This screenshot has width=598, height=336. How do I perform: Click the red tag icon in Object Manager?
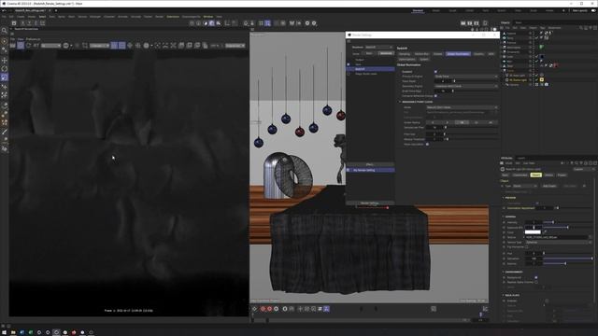point(555,66)
